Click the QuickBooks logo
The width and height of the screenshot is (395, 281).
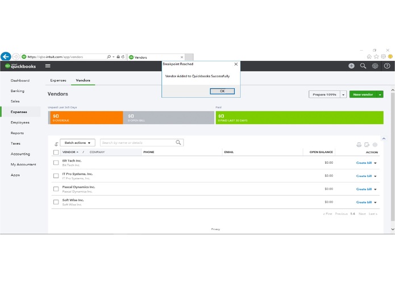20,66
